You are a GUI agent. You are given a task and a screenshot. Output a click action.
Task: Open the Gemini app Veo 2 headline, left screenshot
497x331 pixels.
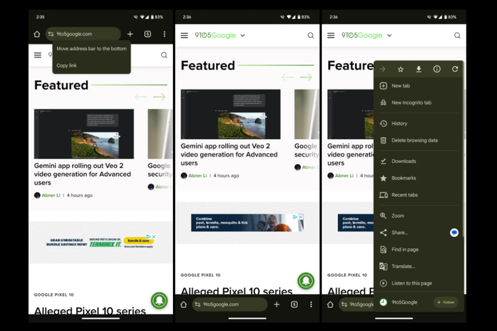tap(82, 174)
